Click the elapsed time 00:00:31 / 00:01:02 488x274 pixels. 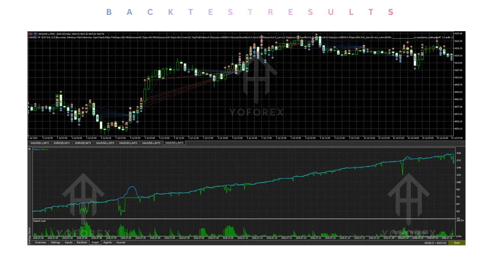pos(435,243)
